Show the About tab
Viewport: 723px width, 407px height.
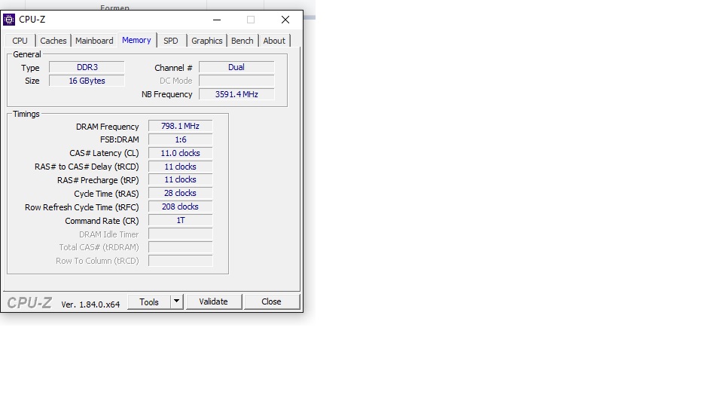click(274, 41)
